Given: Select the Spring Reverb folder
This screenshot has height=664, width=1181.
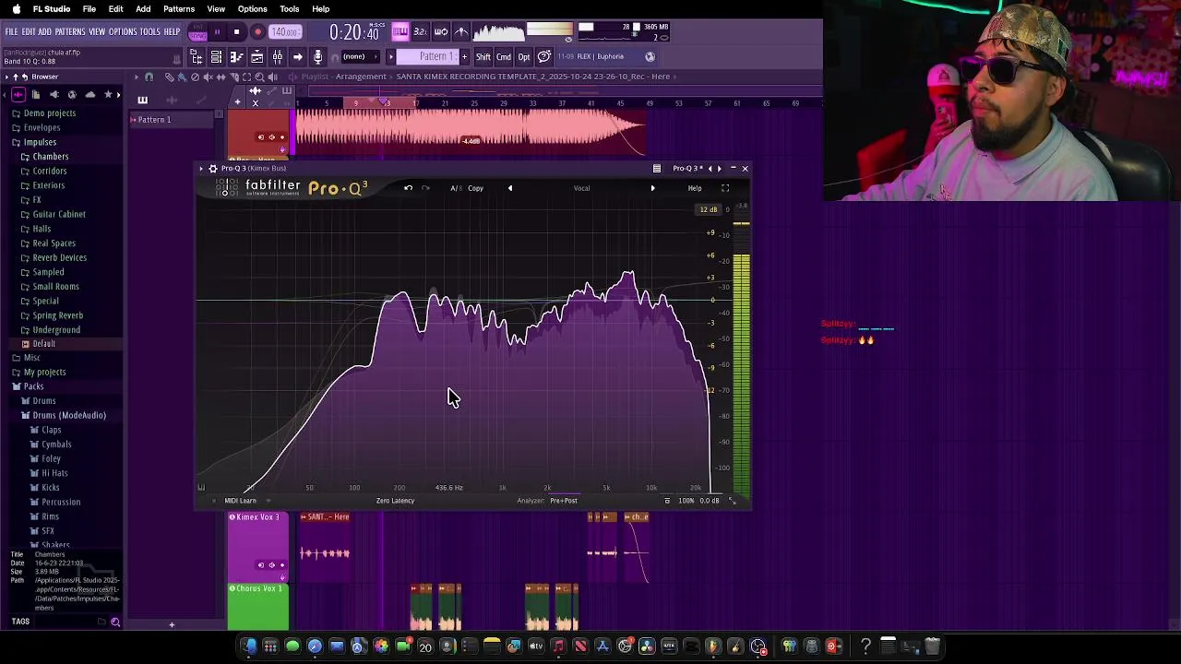Looking at the screenshot, I should 57,315.
